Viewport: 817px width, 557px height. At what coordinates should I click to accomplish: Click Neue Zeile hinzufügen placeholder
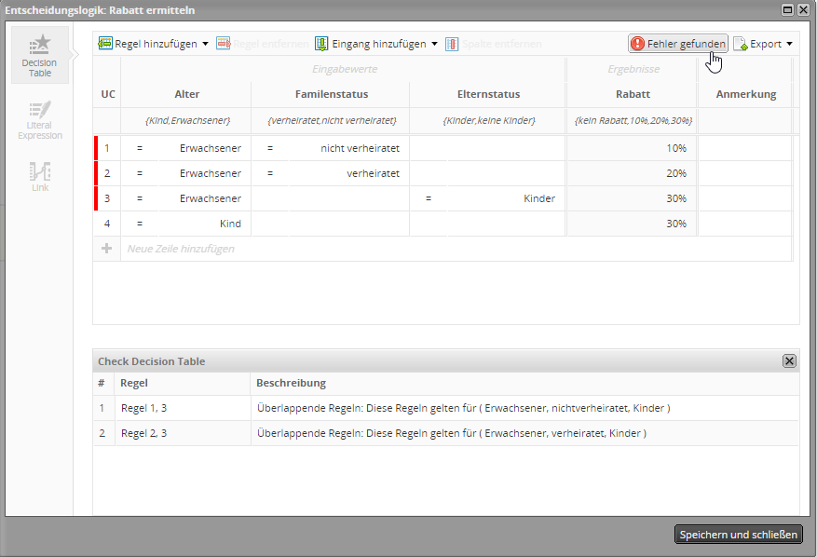181,249
